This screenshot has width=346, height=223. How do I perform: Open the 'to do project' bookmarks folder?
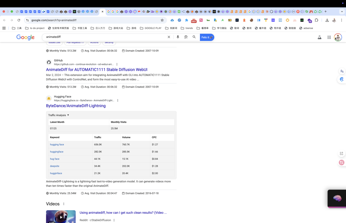coord(35,28)
